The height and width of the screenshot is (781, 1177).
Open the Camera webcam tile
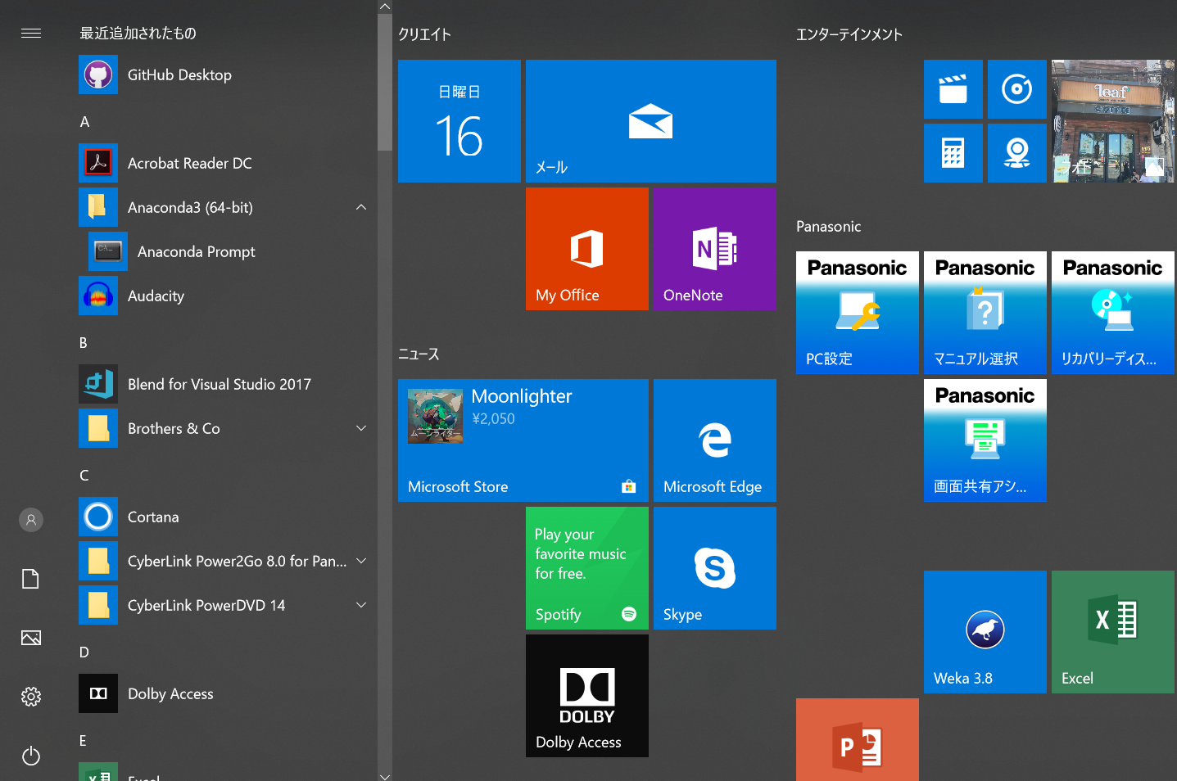click(1017, 153)
